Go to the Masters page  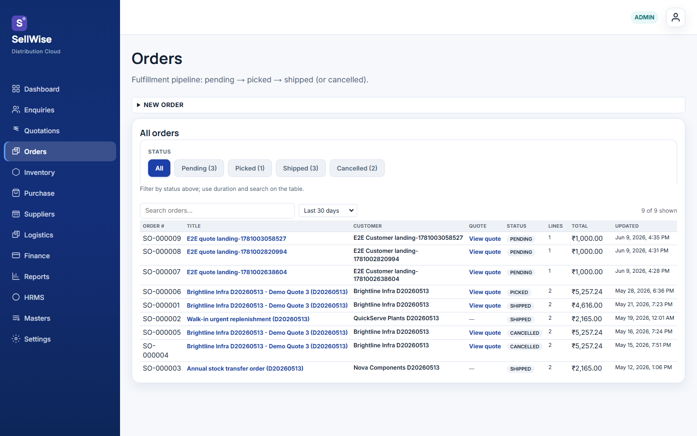(x=60, y=318)
